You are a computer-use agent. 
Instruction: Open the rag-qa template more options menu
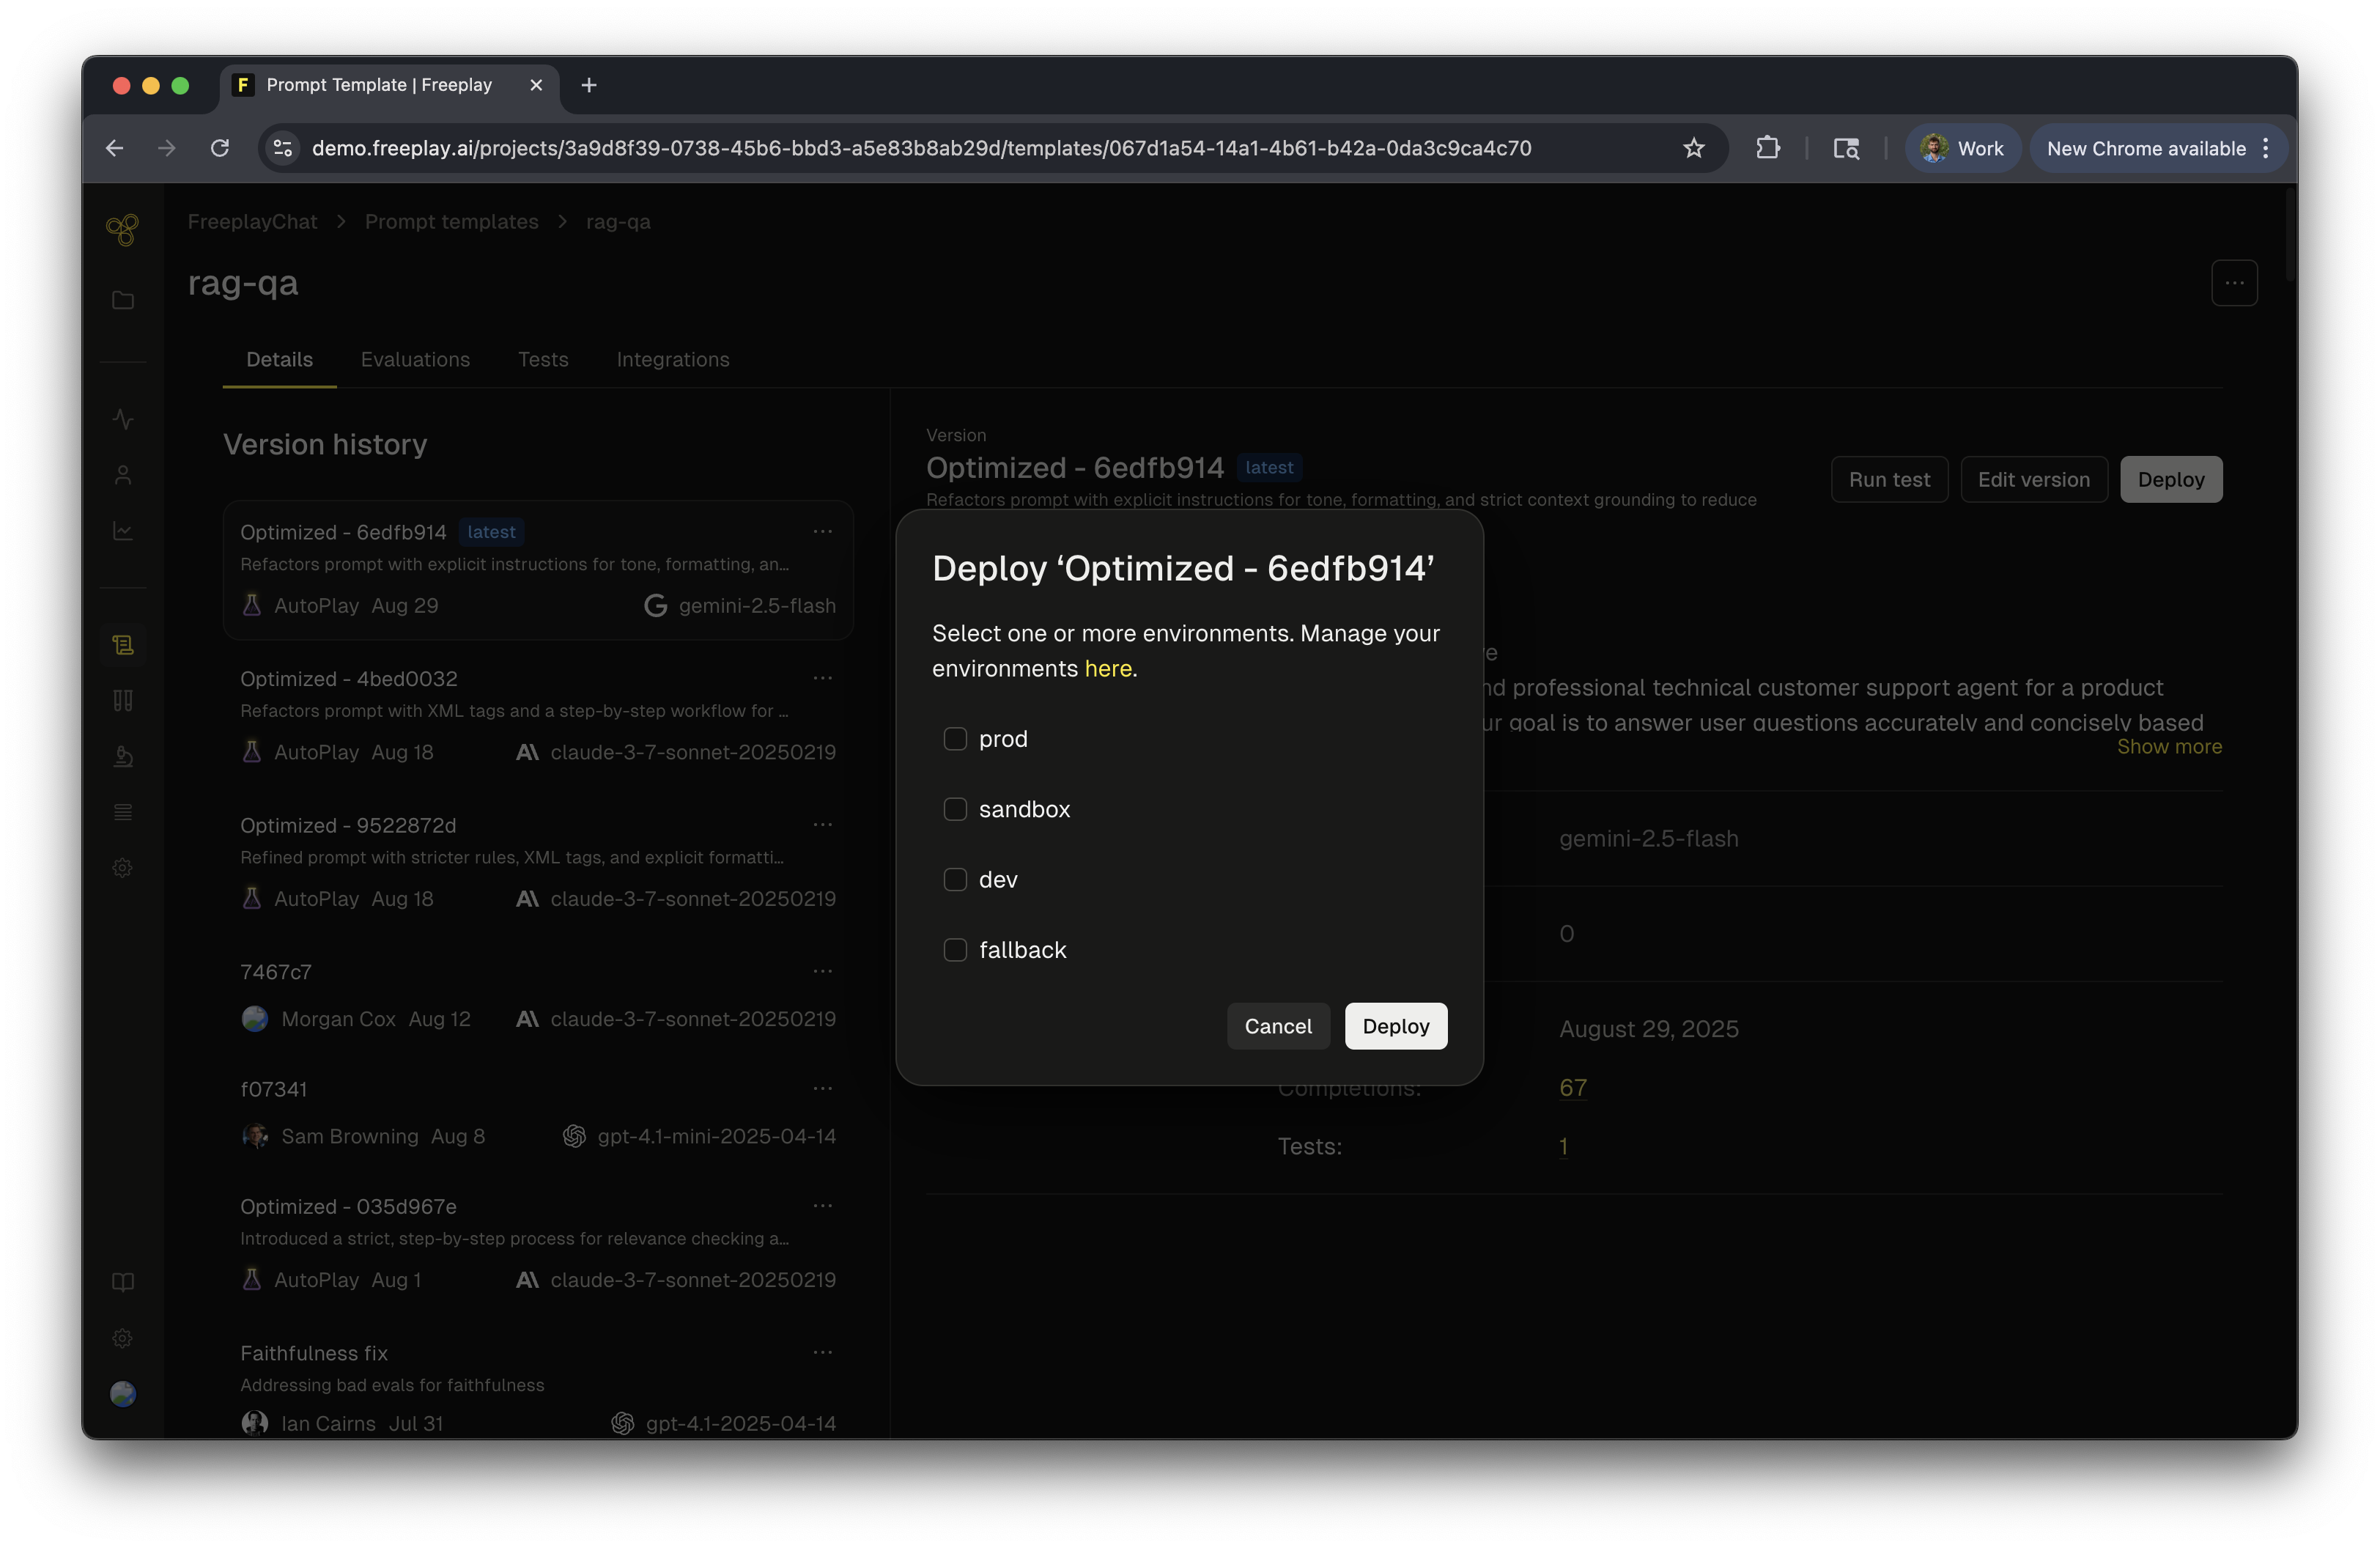coord(2234,283)
